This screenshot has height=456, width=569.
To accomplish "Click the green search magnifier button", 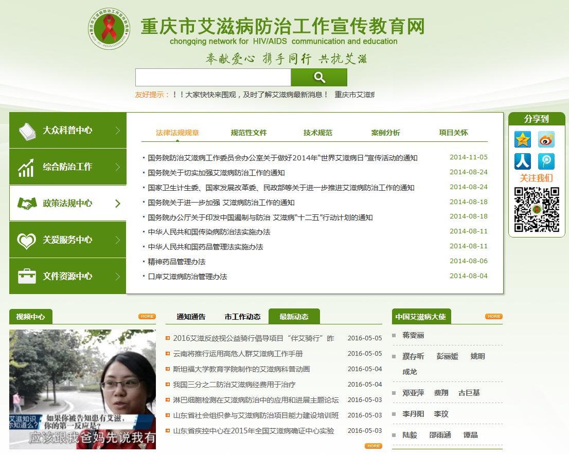I will [319, 77].
